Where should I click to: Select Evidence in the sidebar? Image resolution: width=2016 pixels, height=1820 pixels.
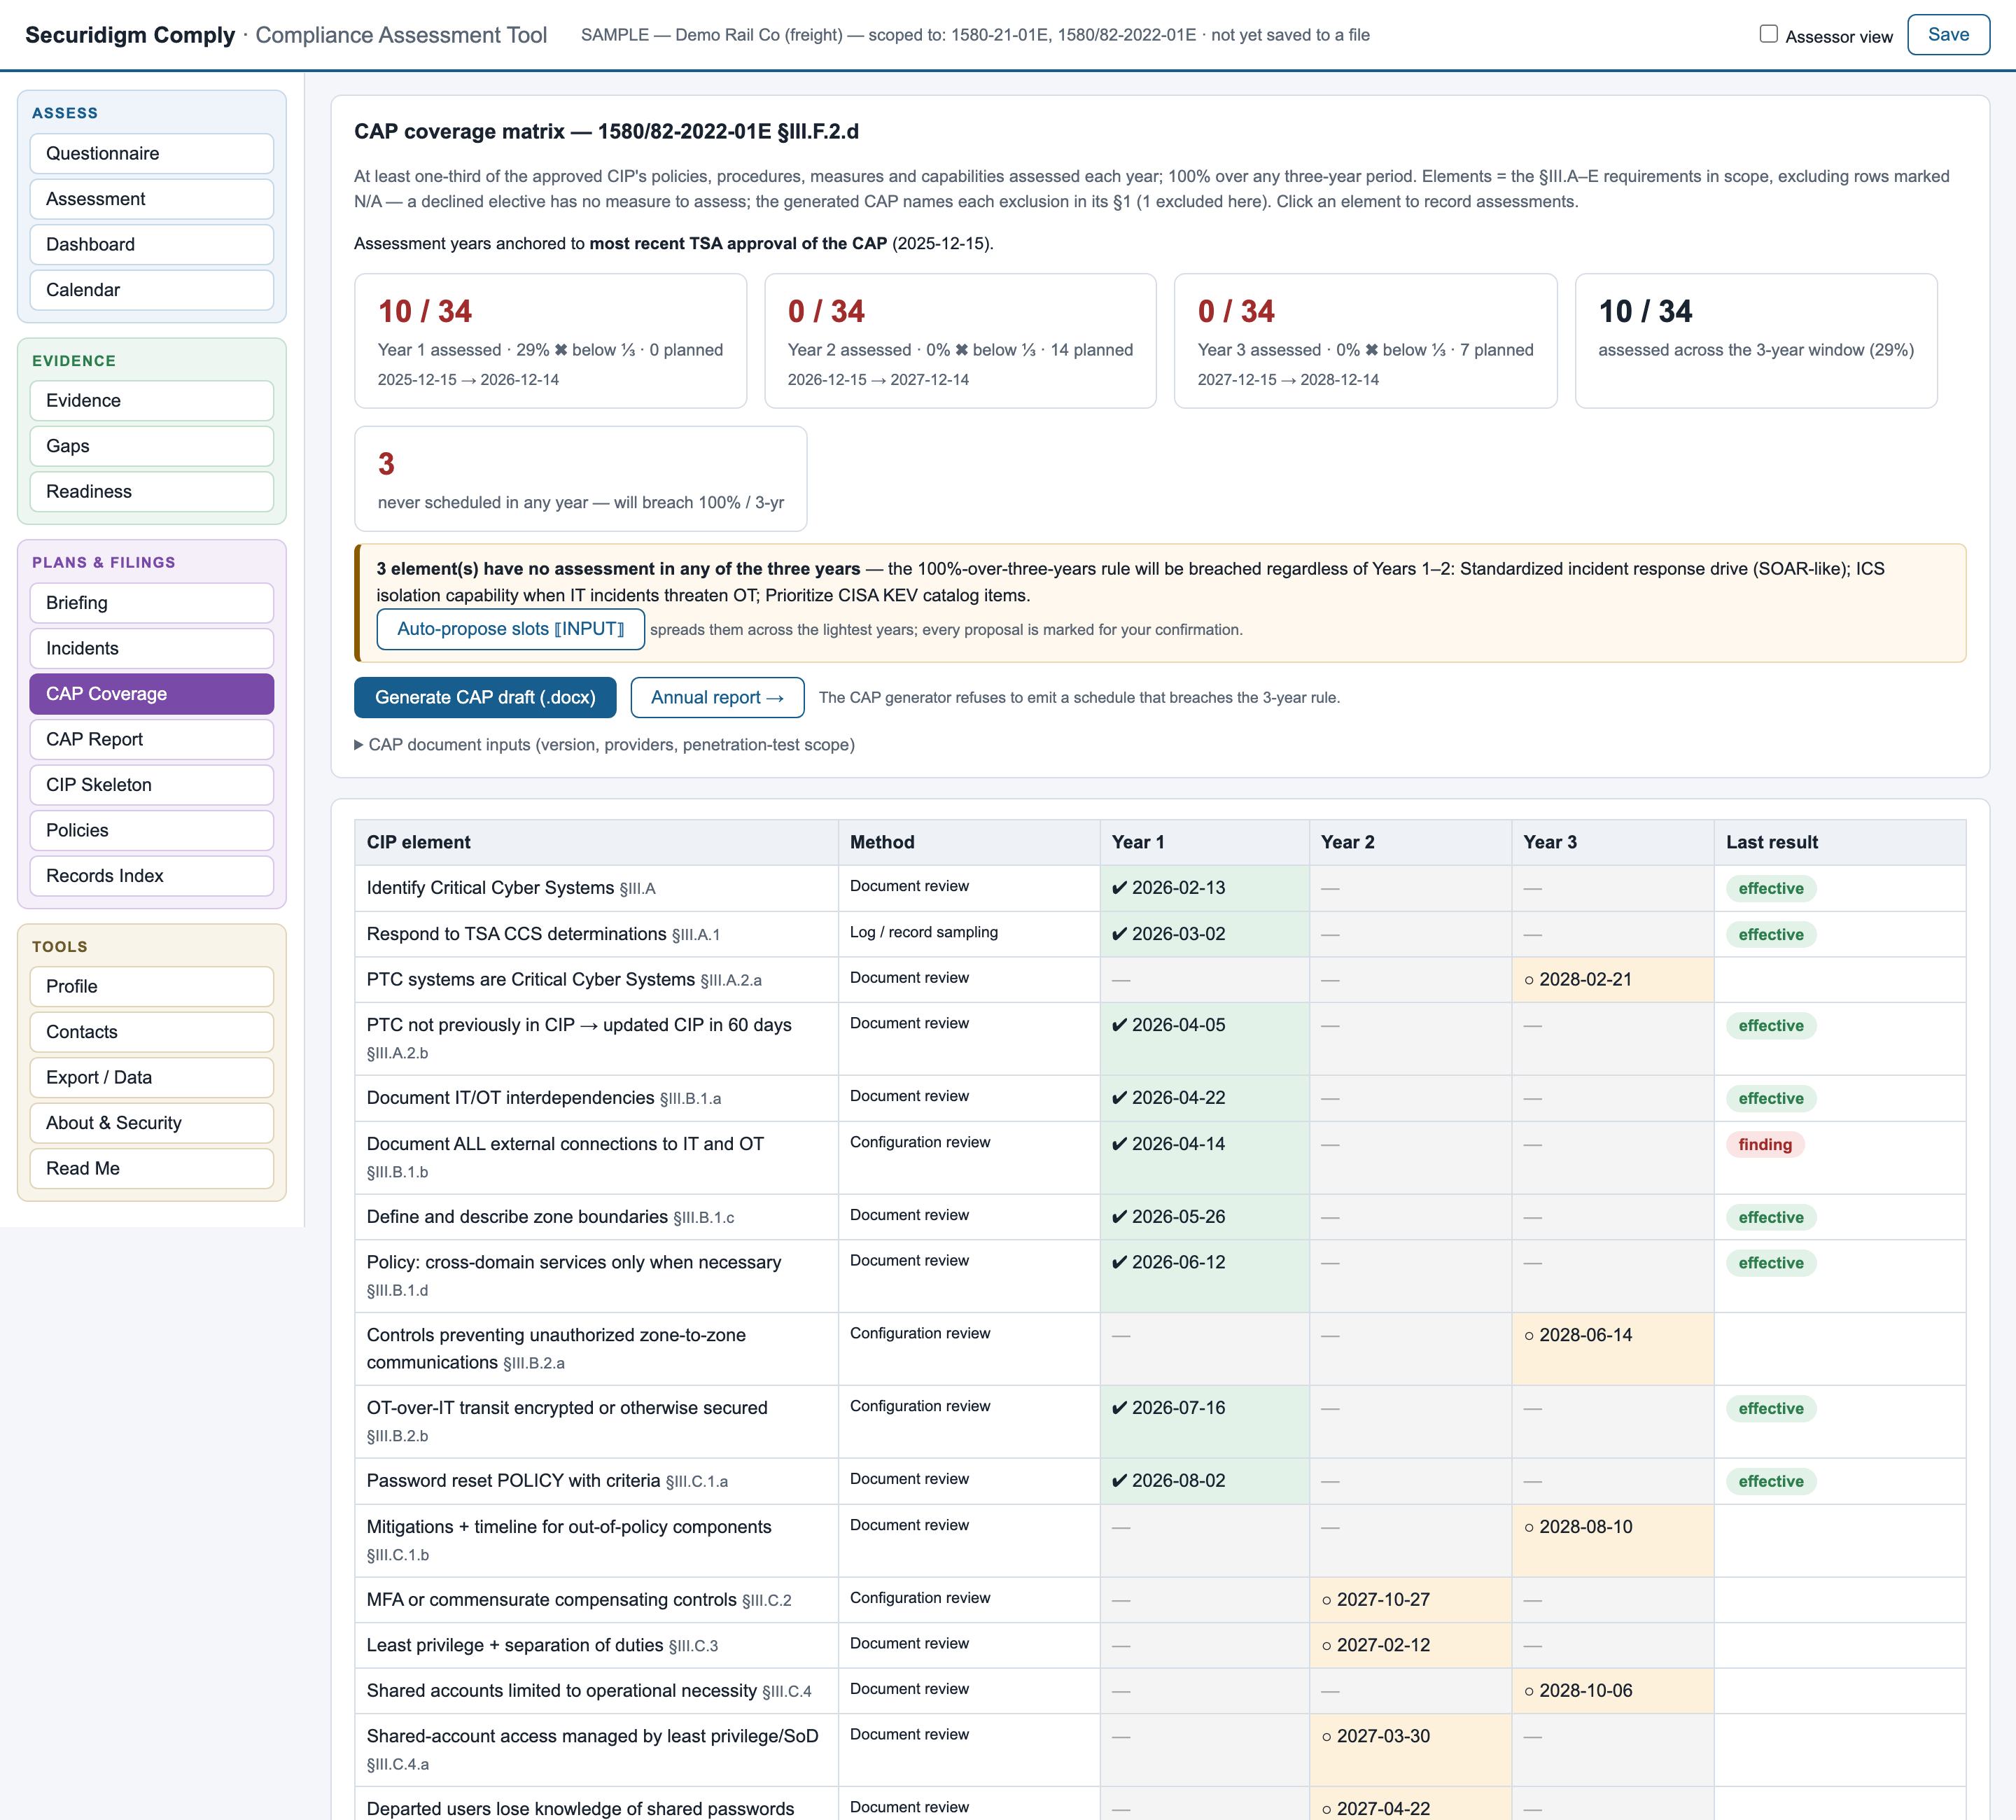click(x=152, y=401)
